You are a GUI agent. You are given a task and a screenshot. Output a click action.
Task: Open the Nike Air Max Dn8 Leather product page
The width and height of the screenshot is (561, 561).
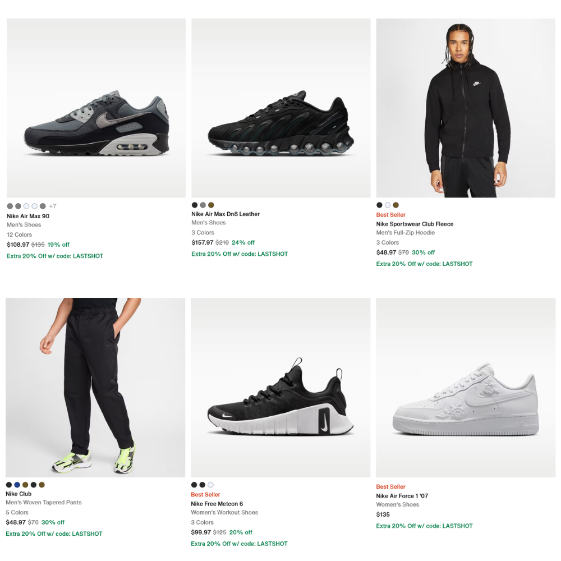(x=225, y=214)
